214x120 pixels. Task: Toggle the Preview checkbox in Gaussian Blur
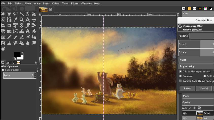click(x=180, y=76)
